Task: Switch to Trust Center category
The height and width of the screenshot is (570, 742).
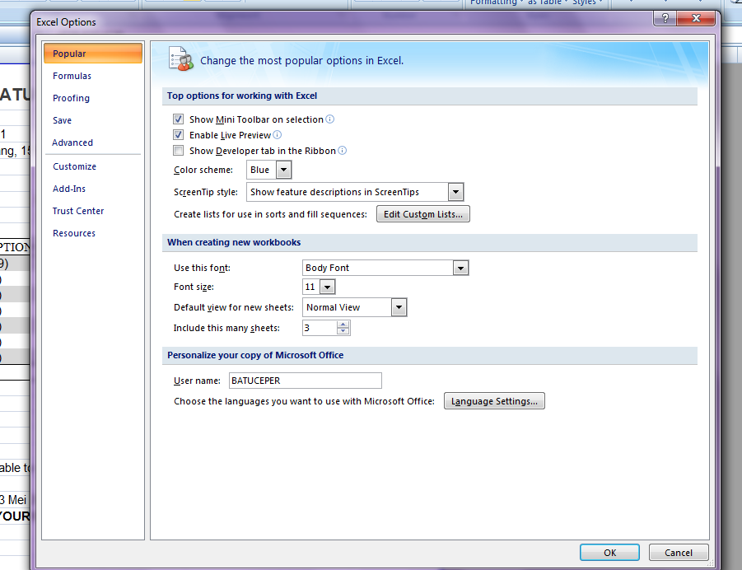Action: tap(78, 211)
